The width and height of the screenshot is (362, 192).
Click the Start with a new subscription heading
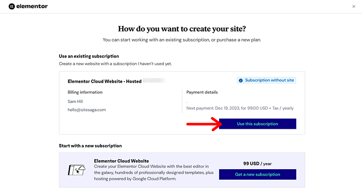[90, 146]
